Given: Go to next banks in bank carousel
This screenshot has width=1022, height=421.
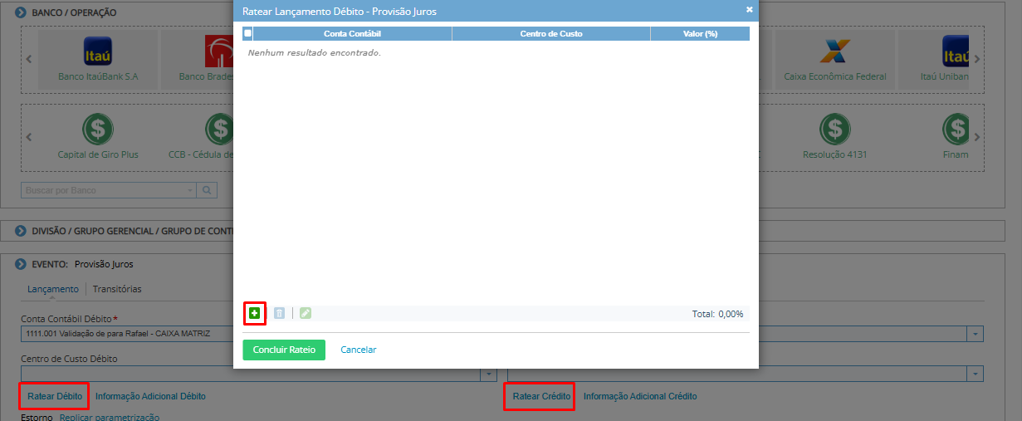Looking at the screenshot, I should point(977,59).
